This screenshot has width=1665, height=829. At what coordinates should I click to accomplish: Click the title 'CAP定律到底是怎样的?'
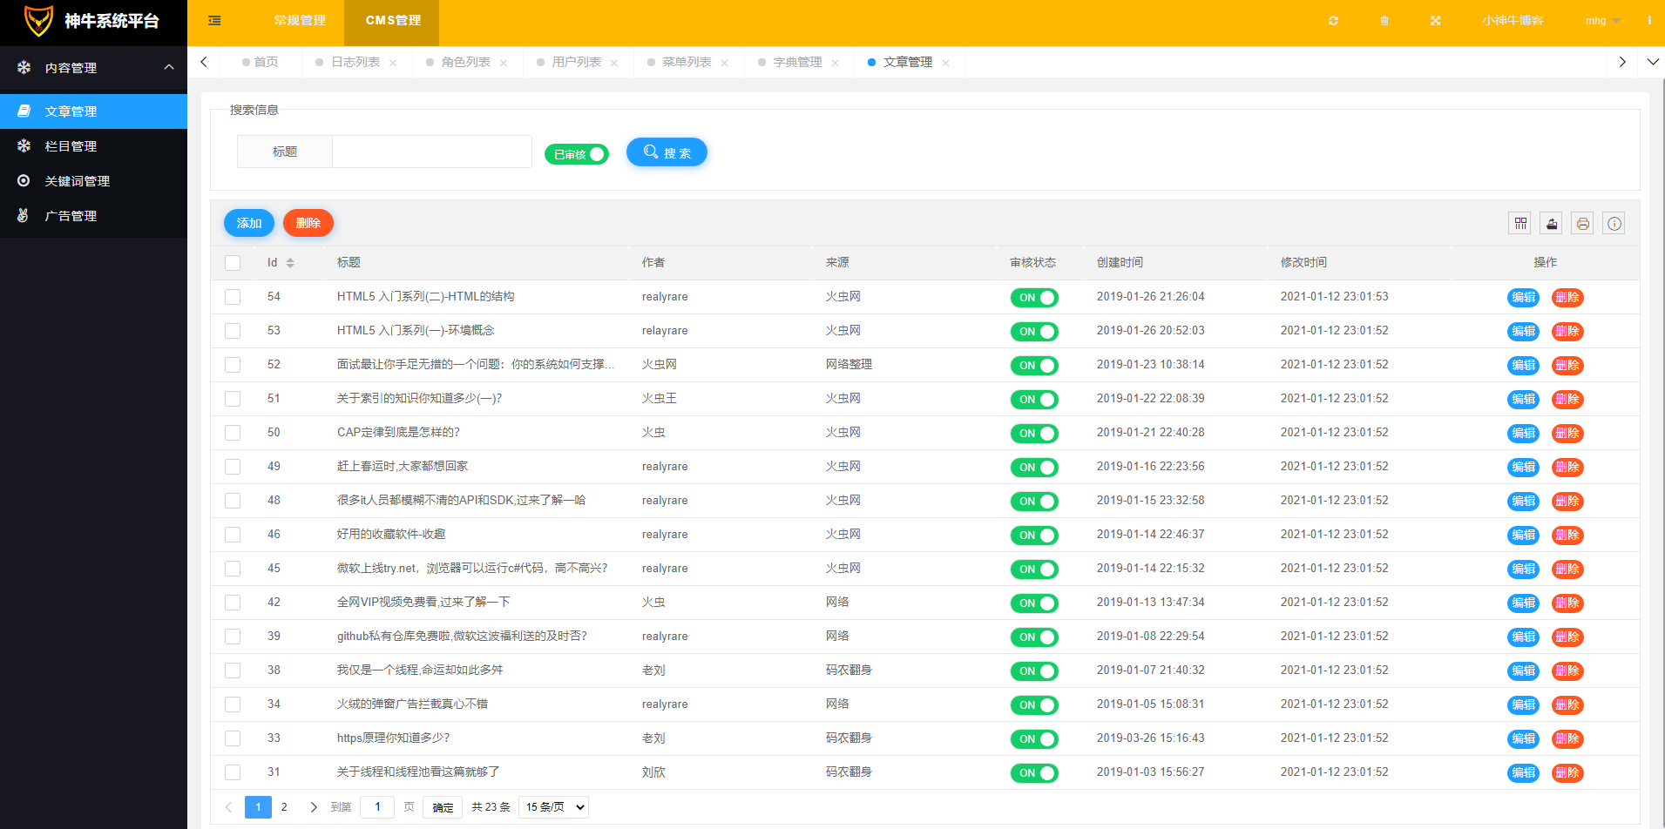(x=398, y=433)
